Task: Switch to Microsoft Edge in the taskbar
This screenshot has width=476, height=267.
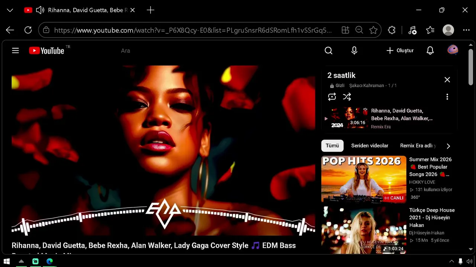Action: click(49, 261)
